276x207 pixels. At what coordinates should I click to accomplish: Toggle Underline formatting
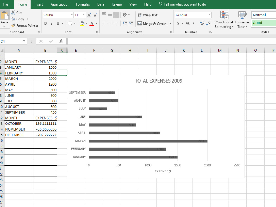58,23
